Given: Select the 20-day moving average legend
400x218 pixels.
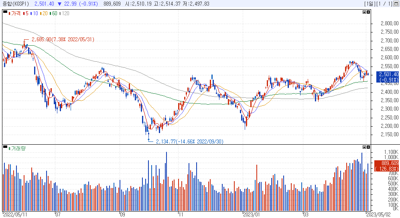Looking at the screenshot, I should point(44,13).
